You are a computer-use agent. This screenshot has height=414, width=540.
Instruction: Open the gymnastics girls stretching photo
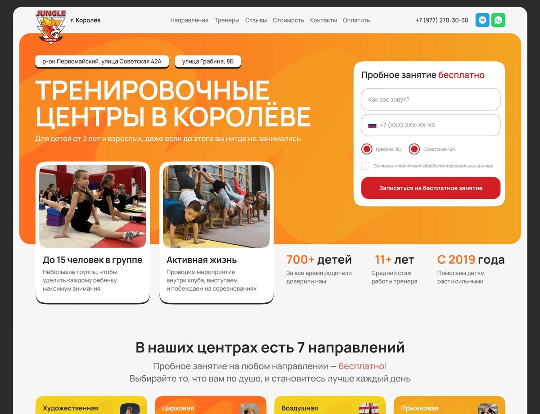point(93,206)
